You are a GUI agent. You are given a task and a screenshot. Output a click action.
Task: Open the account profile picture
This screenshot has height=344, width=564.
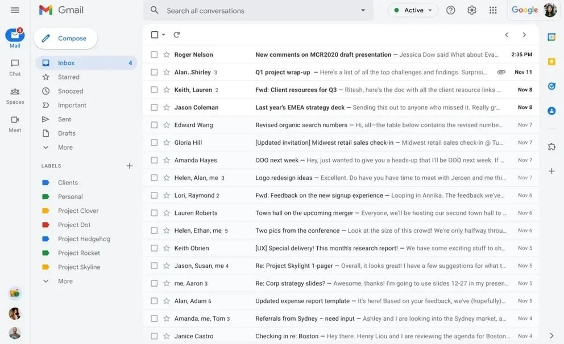point(550,10)
